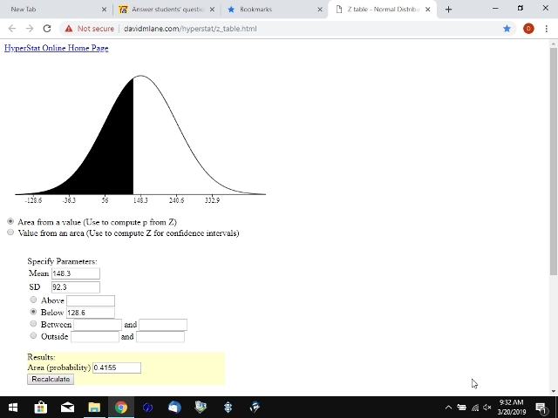Image resolution: width=558 pixels, height=418 pixels.
Task: Click the Chrome taskbar icon
Action: [x=121, y=407]
